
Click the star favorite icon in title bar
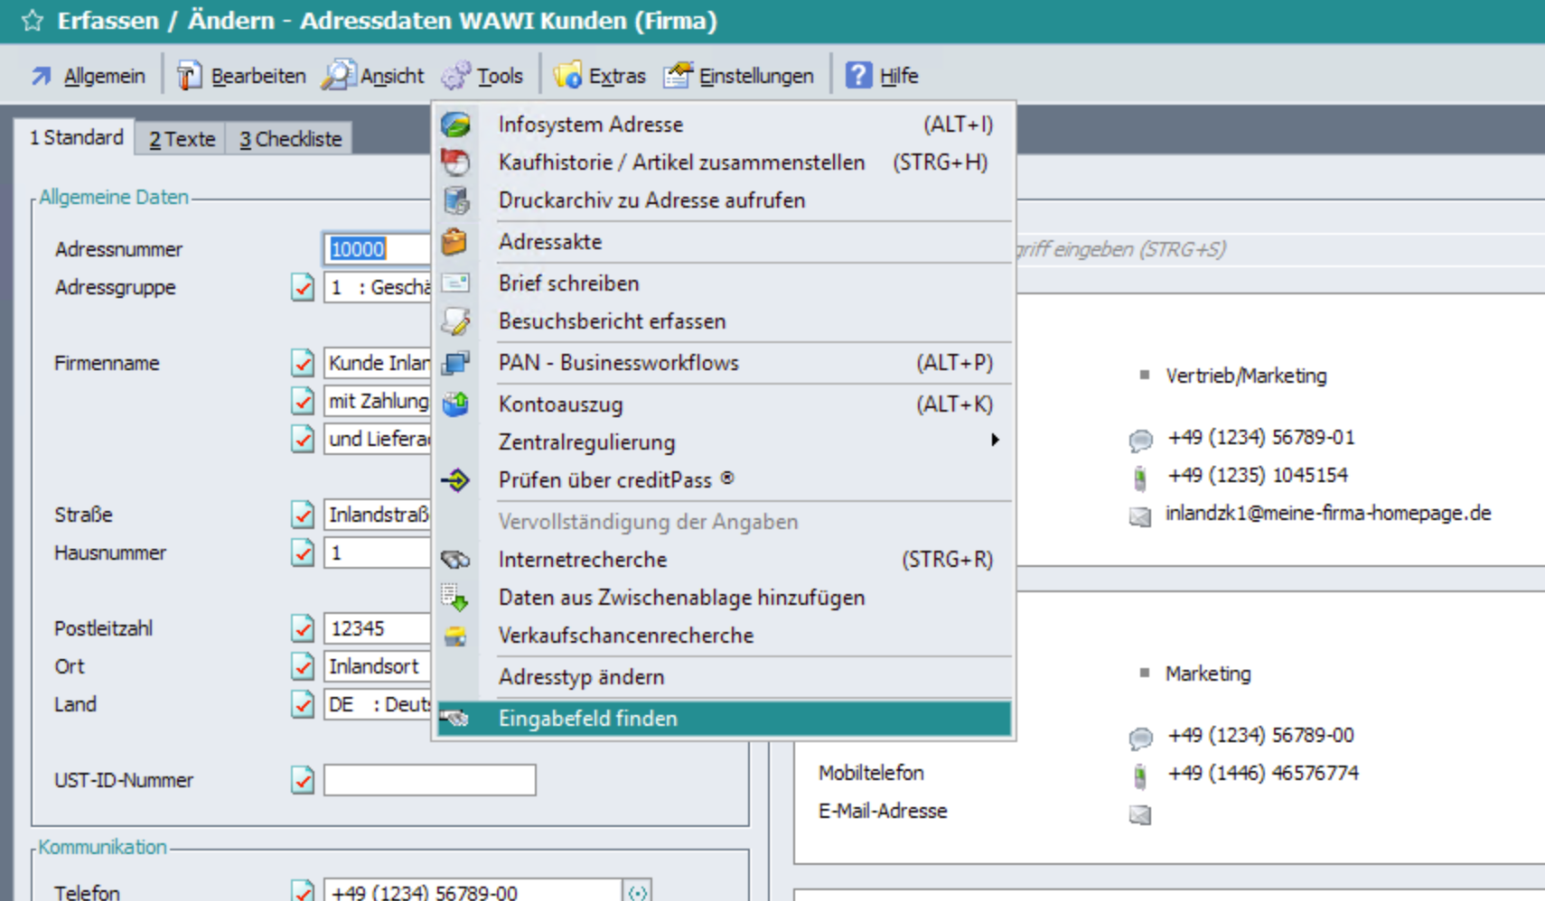point(33,21)
